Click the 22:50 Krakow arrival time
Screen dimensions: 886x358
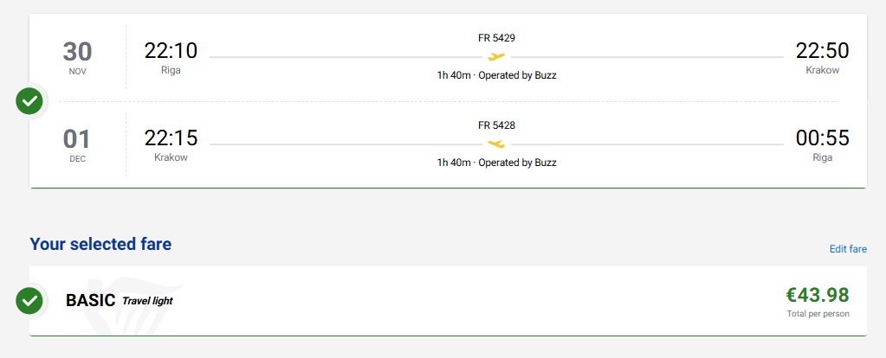(x=822, y=52)
